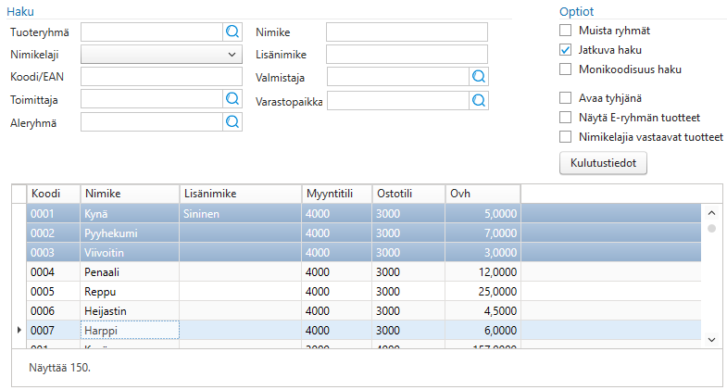Click Ostotili 3000 in Penaali row
This screenshot has width=727, height=390.
(408, 272)
